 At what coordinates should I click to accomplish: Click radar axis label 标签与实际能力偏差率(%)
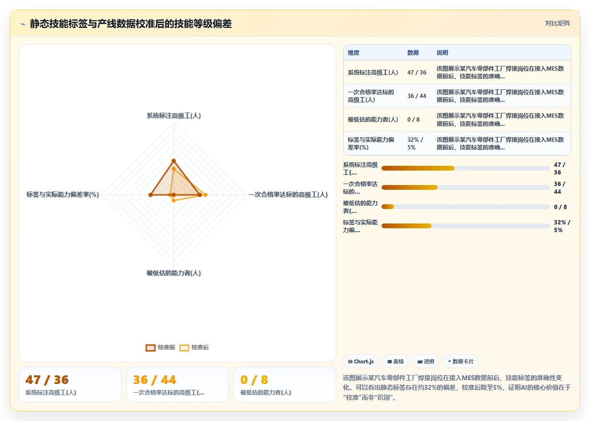pyautogui.click(x=62, y=195)
